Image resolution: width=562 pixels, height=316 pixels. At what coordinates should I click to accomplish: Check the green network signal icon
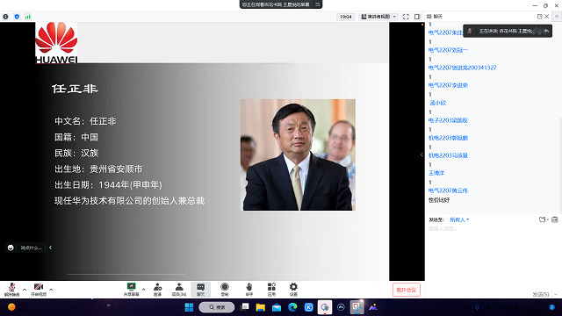pos(27,17)
